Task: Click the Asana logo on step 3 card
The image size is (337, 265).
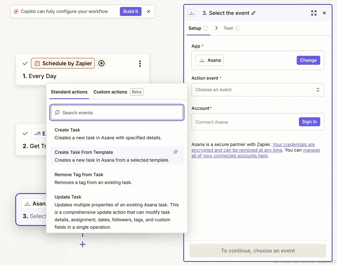Action: pos(27,204)
